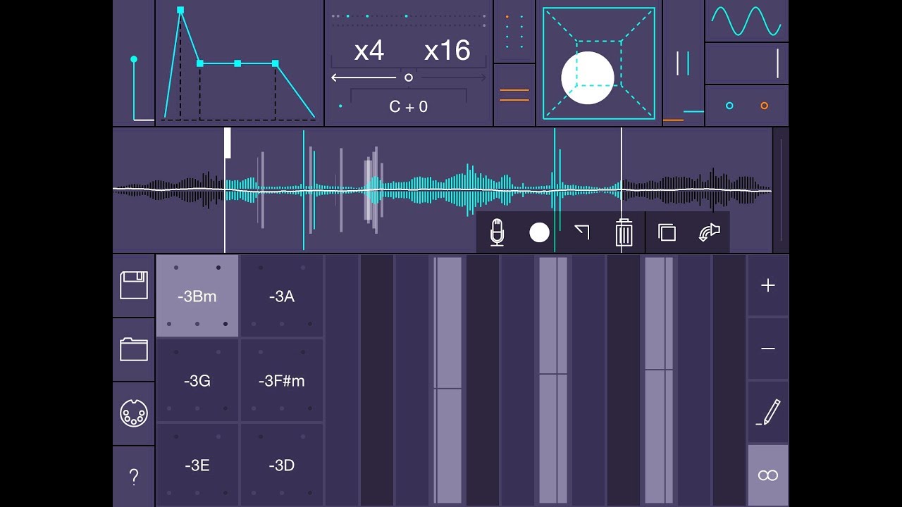902x507 pixels.
Task: Adjust the arrow slider handle circle
Action: [409, 77]
